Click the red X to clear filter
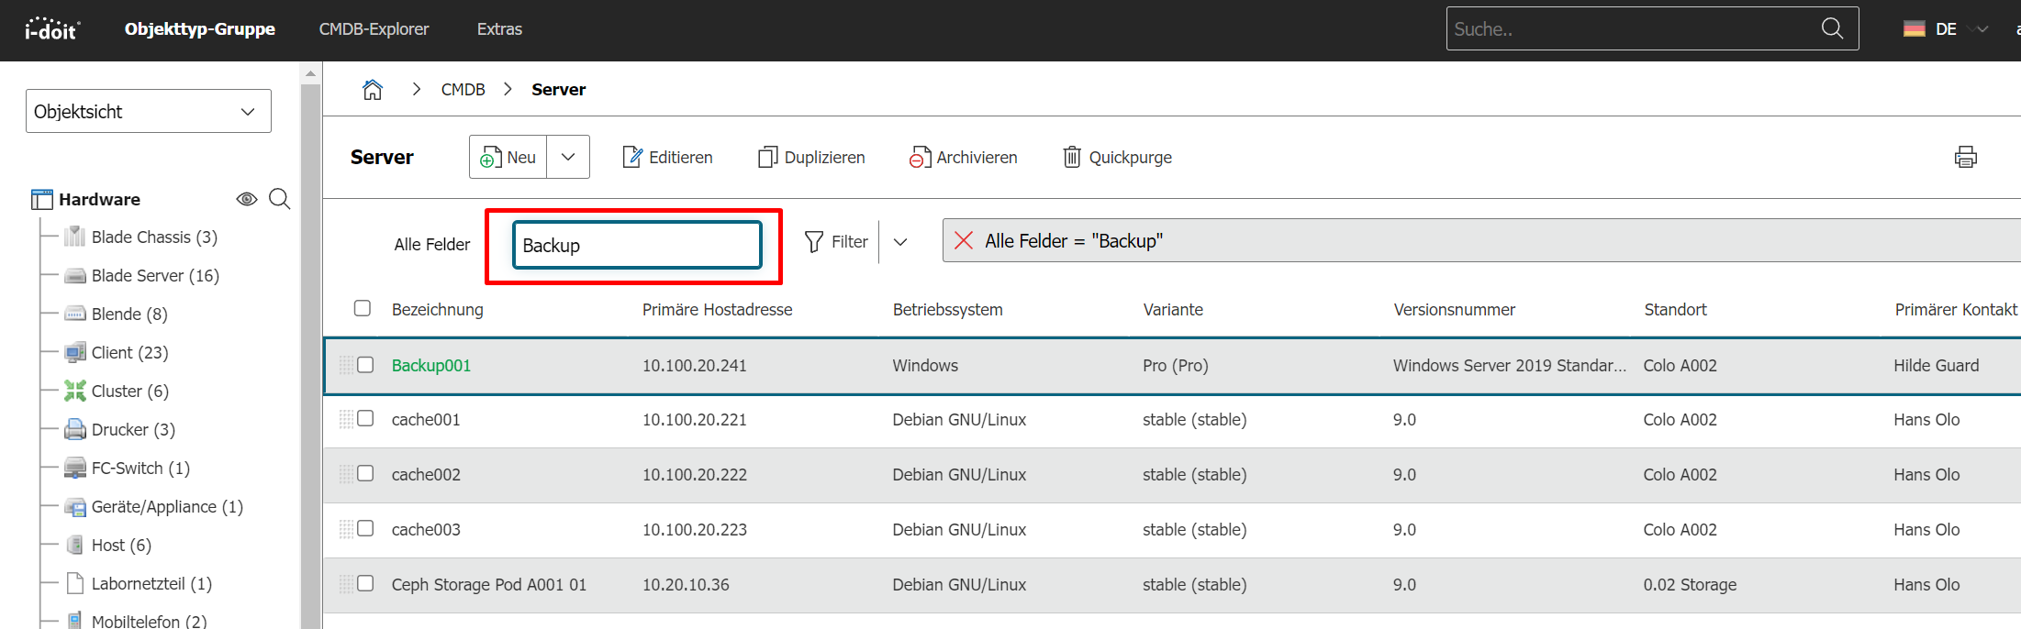2021x629 pixels. 964,241
